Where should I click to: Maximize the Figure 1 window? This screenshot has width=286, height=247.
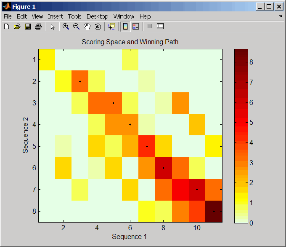point(269,7)
